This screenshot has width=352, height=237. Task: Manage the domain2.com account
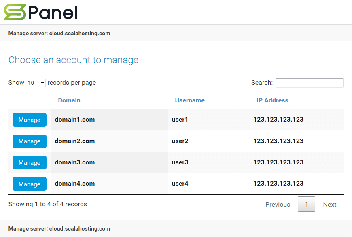pos(29,141)
